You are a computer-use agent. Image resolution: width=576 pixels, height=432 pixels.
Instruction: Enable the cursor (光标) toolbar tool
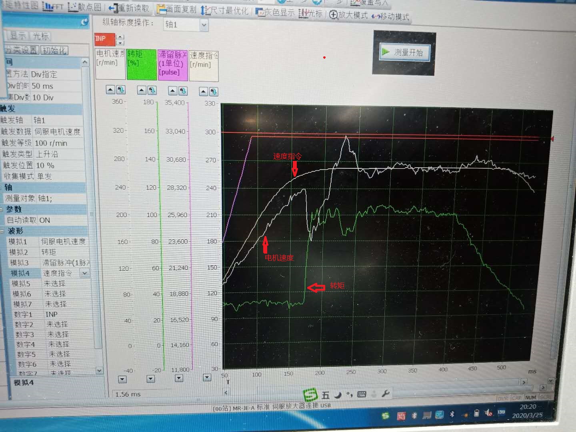pyautogui.click(x=310, y=14)
